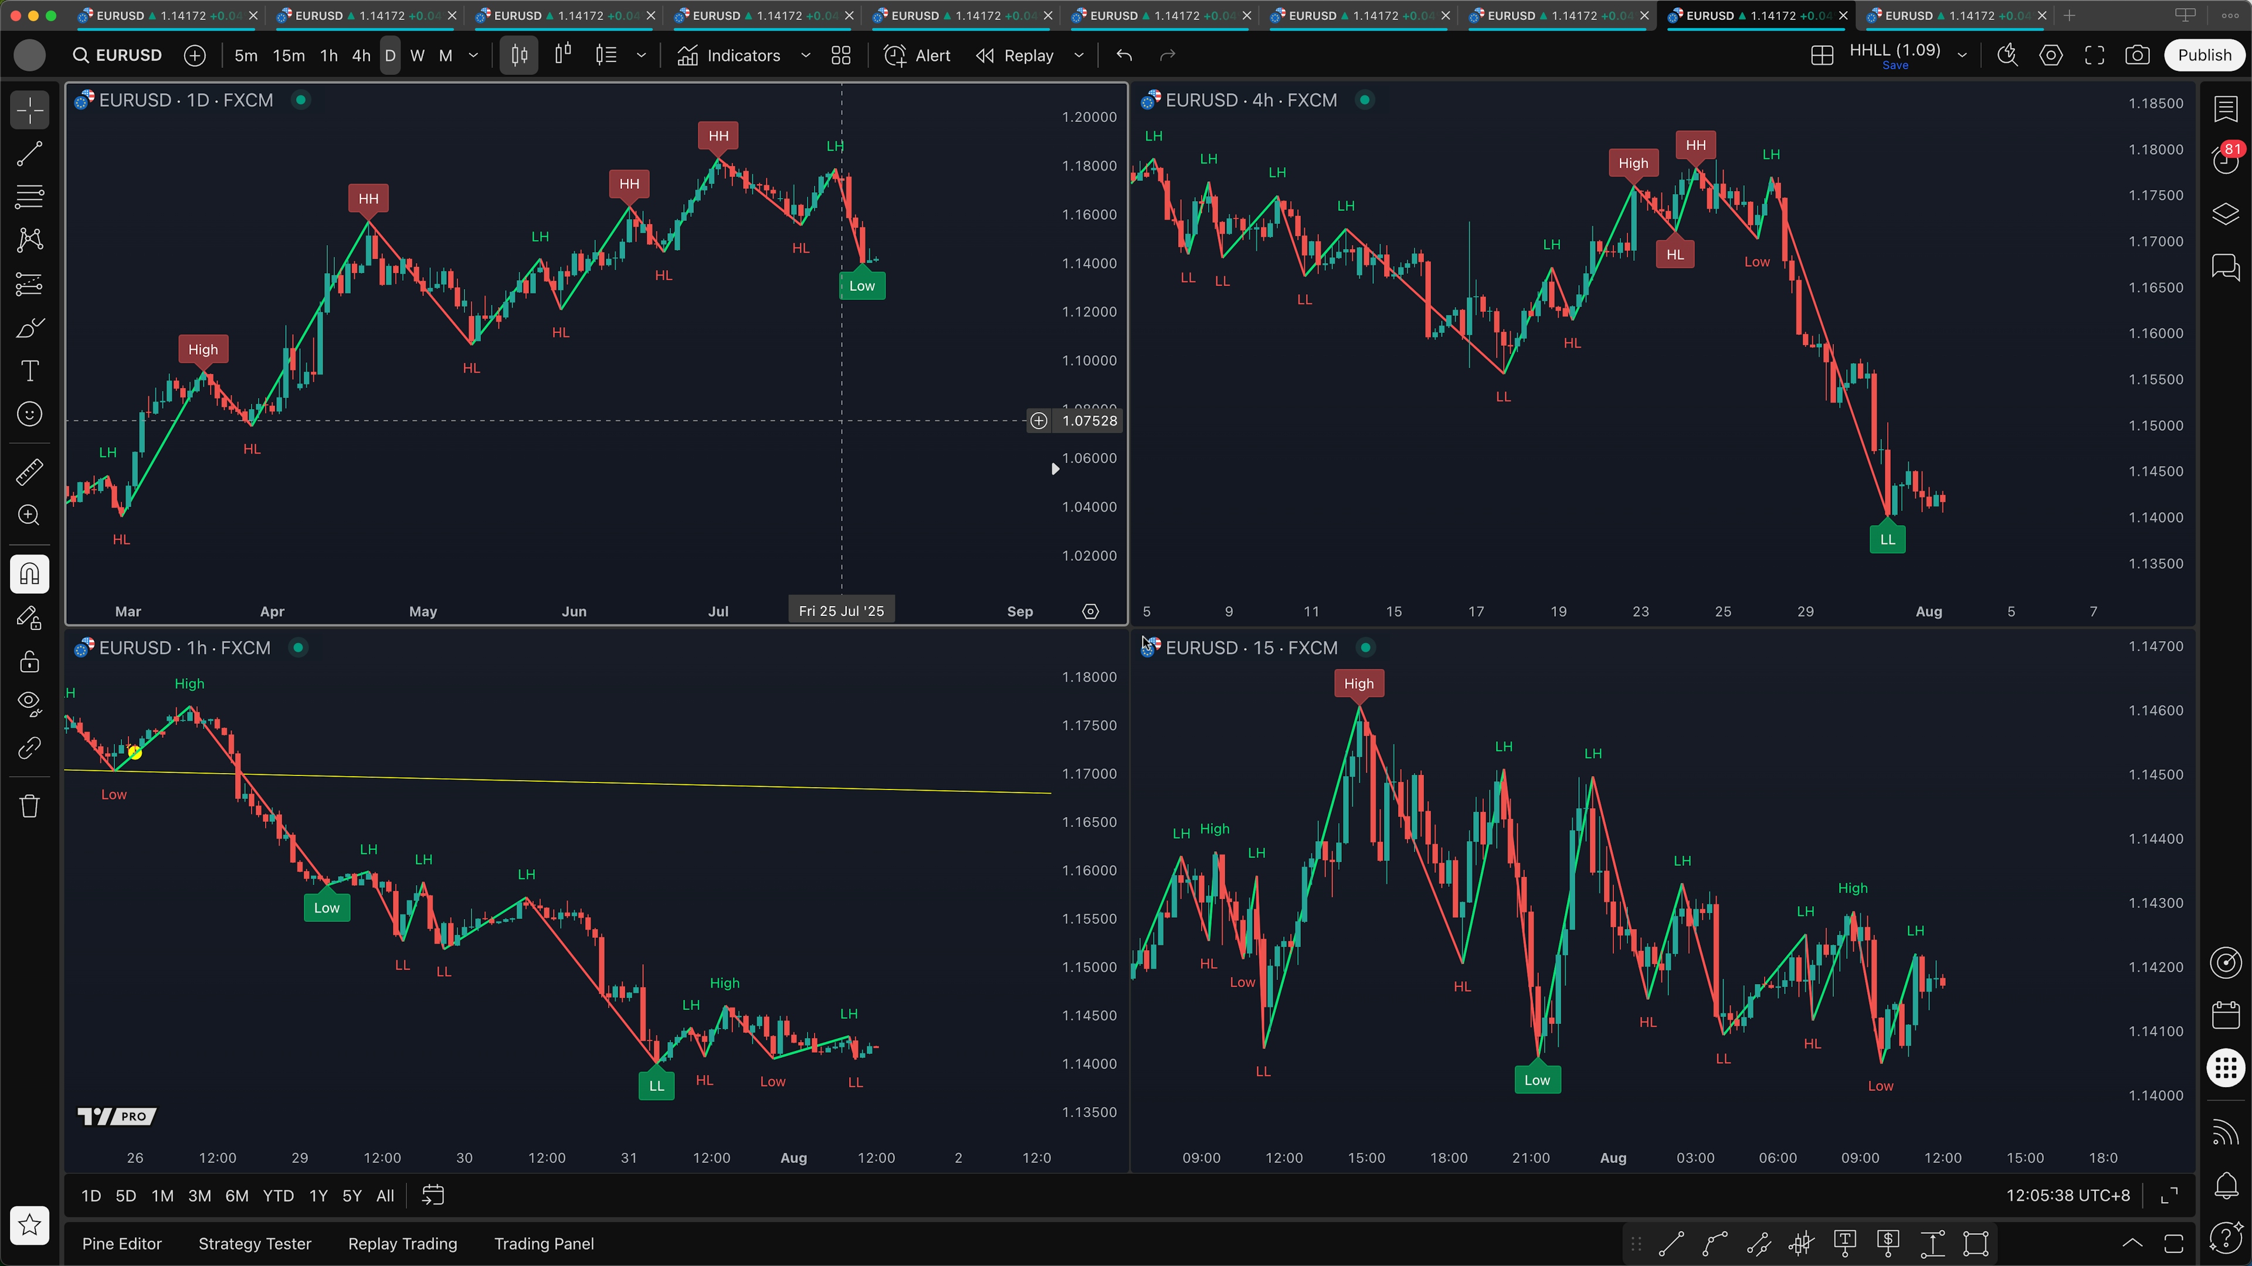The image size is (2252, 1266).
Task: Enter fullscreen mode
Action: [2095, 55]
